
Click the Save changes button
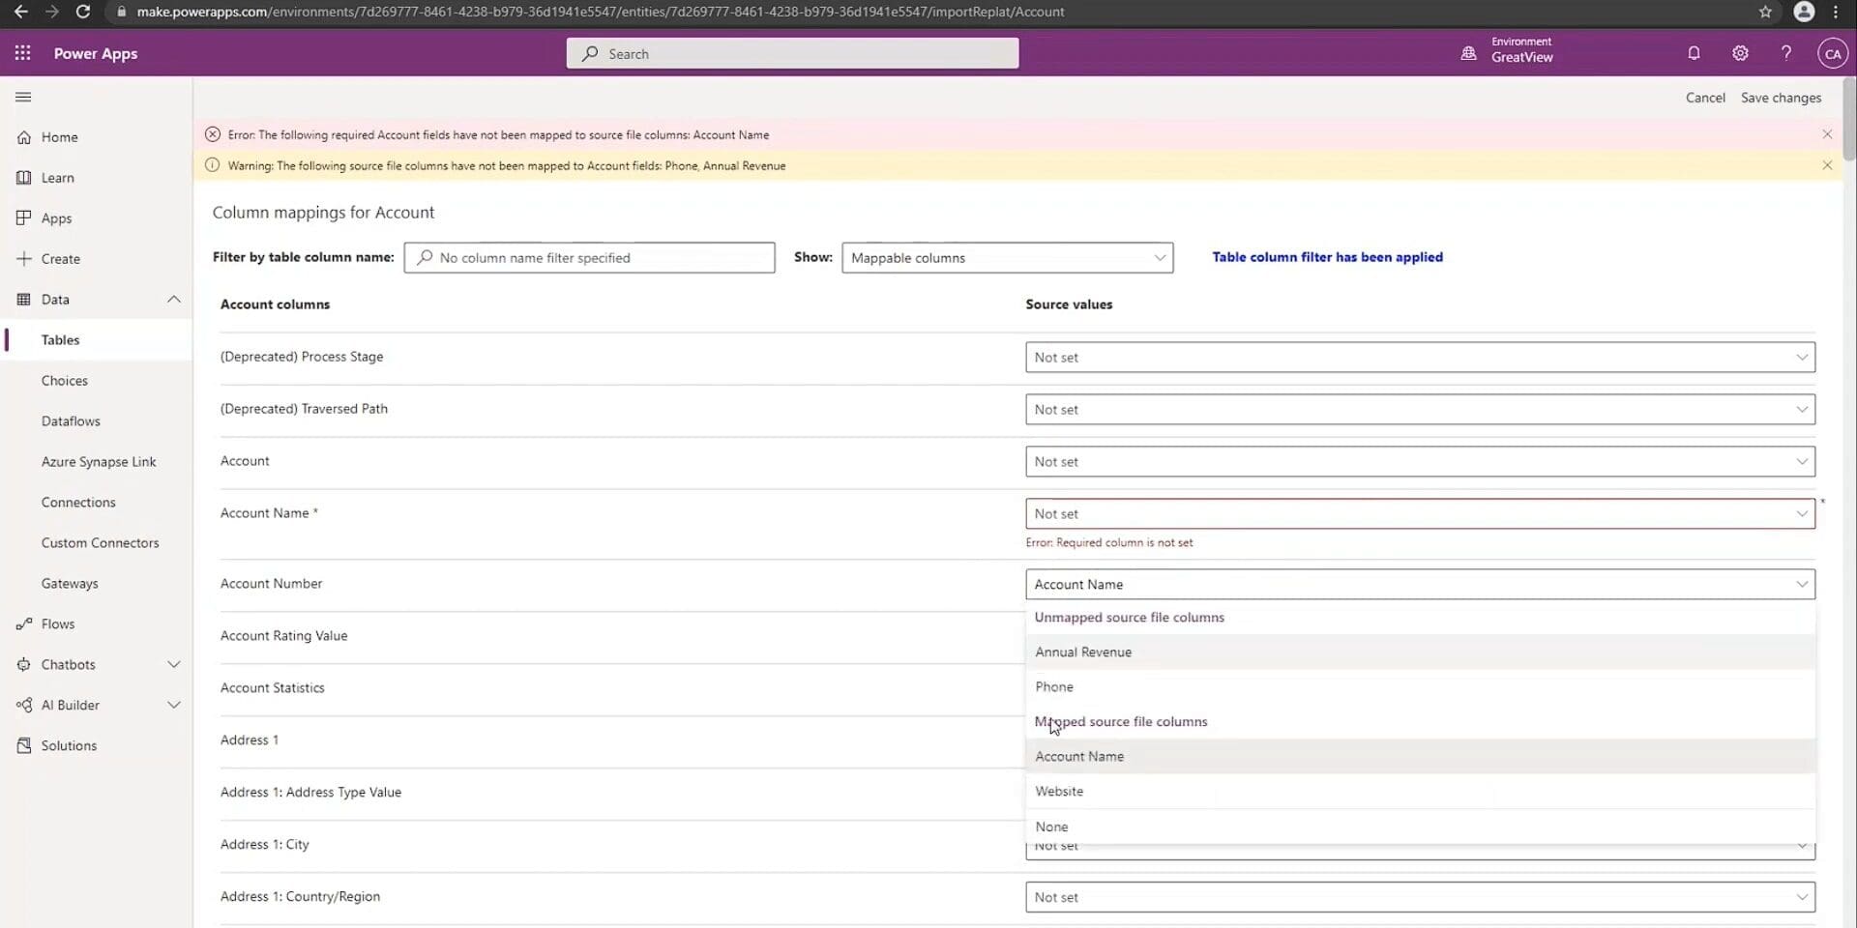[x=1781, y=98]
